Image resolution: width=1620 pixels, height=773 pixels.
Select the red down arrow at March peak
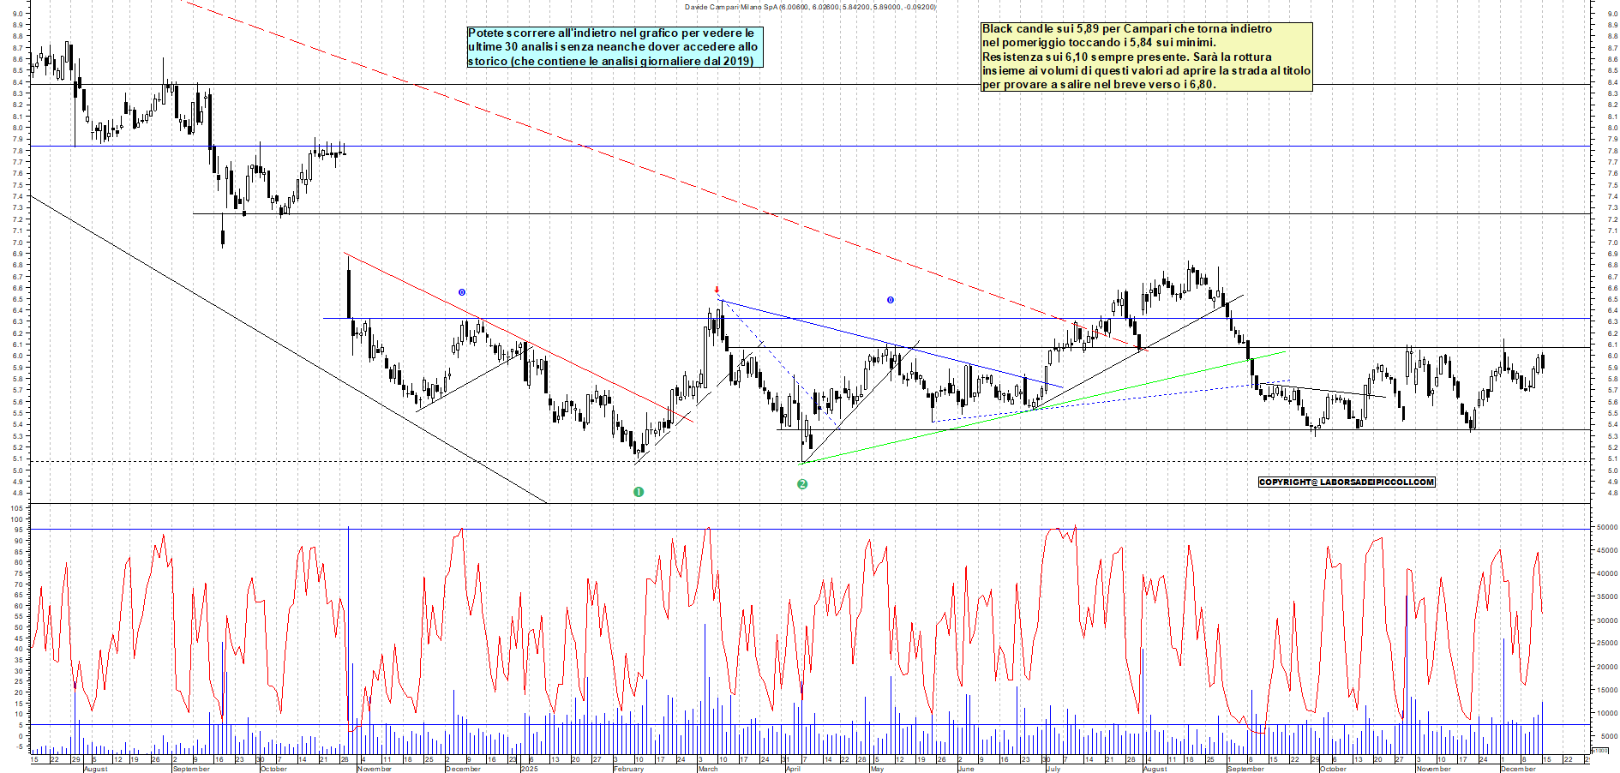pos(717,290)
